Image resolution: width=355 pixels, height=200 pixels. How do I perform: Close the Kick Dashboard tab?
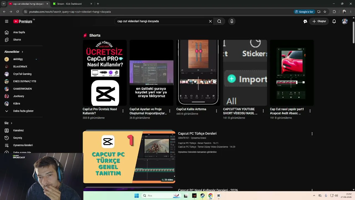[91, 4]
